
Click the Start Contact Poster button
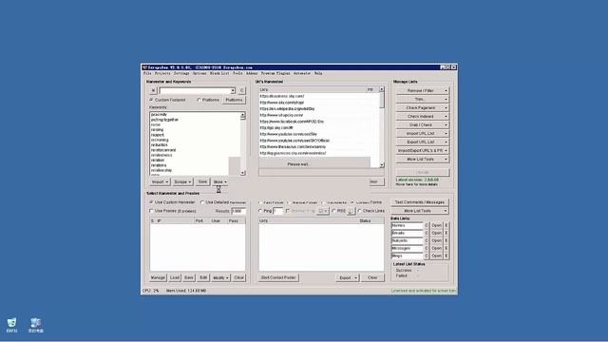tap(278, 277)
